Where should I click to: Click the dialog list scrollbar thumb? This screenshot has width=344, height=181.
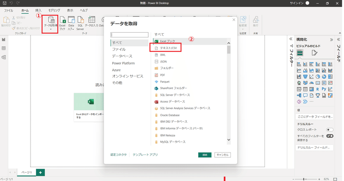pos(229,50)
